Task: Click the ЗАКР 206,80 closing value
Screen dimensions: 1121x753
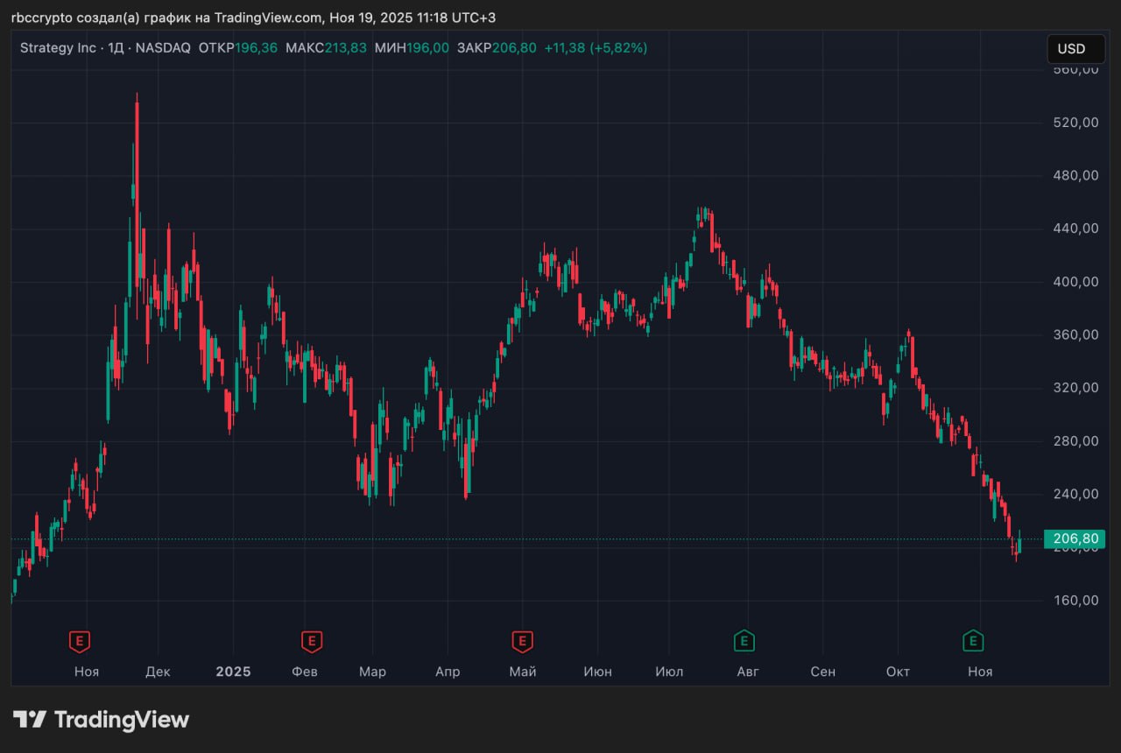Action: point(513,48)
